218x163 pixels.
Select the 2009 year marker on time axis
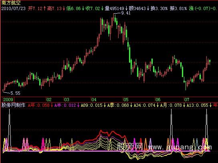pos(8,100)
